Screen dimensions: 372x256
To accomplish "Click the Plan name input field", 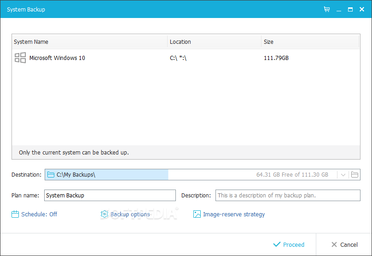I will [110, 196].
